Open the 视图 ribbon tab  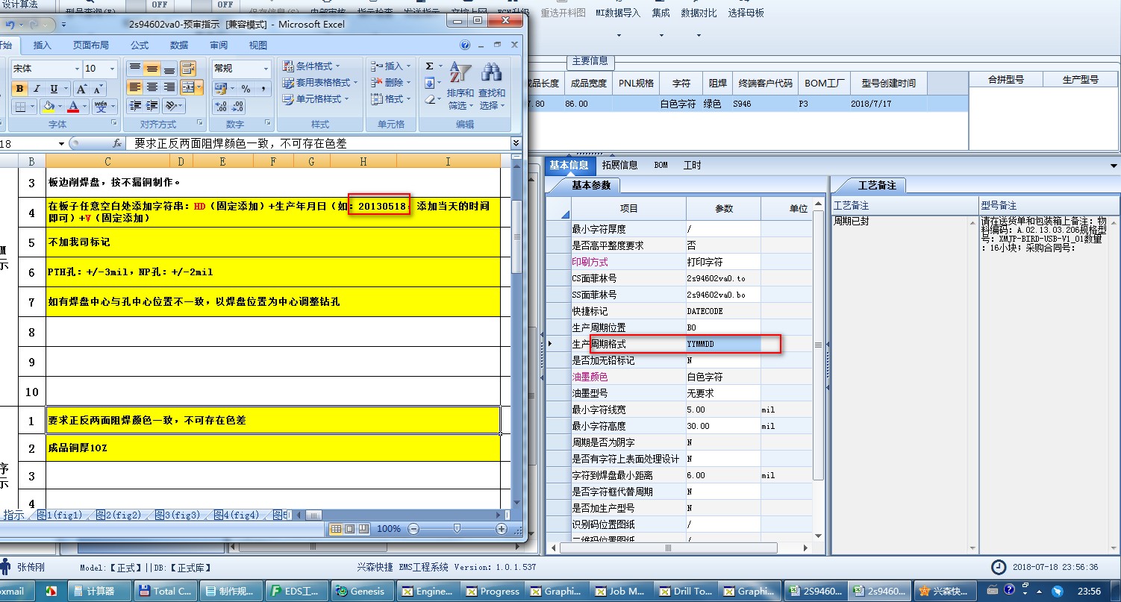[258, 46]
